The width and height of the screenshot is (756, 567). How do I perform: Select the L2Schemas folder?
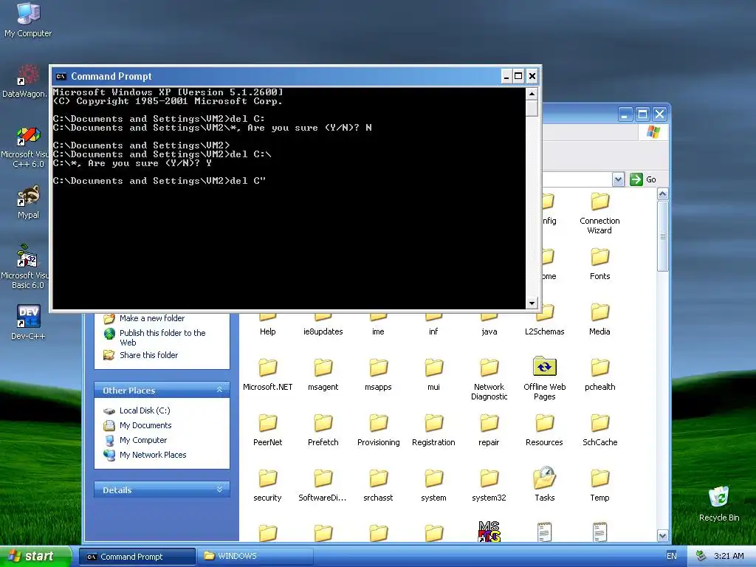click(x=544, y=320)
